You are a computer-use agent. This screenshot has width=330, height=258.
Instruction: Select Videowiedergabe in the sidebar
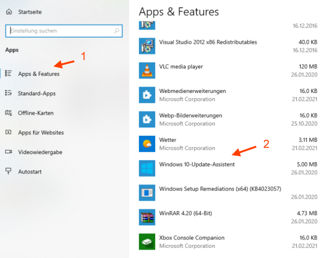point(40,152)
